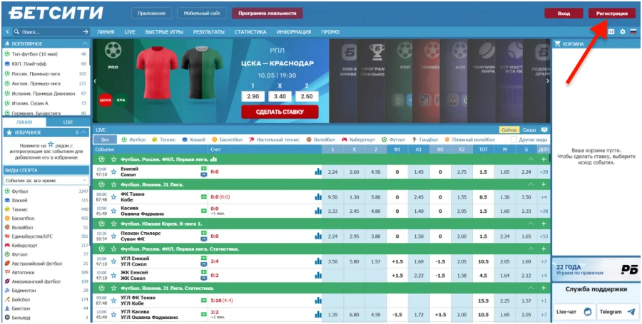This screenshot has width=642, height=324.
Task: Collapse the Популярное panel
Action: click(85, 43)
